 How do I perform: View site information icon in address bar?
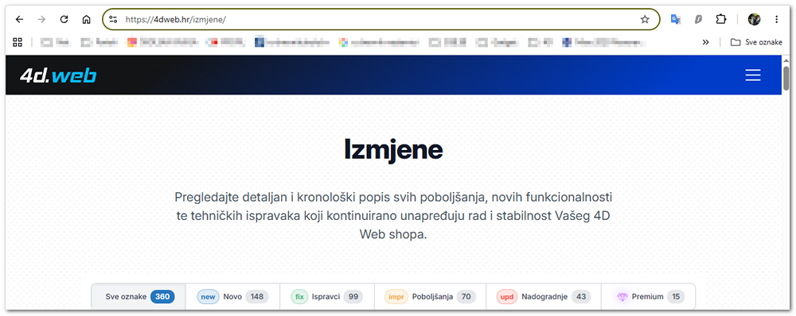[114, 19]
